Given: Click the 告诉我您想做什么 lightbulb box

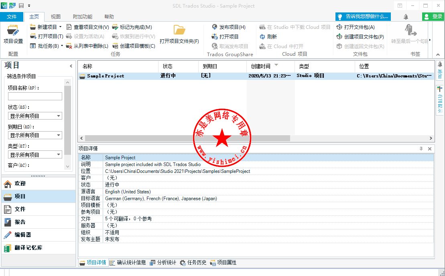Looking at the screenshot, I should [363, 16].
